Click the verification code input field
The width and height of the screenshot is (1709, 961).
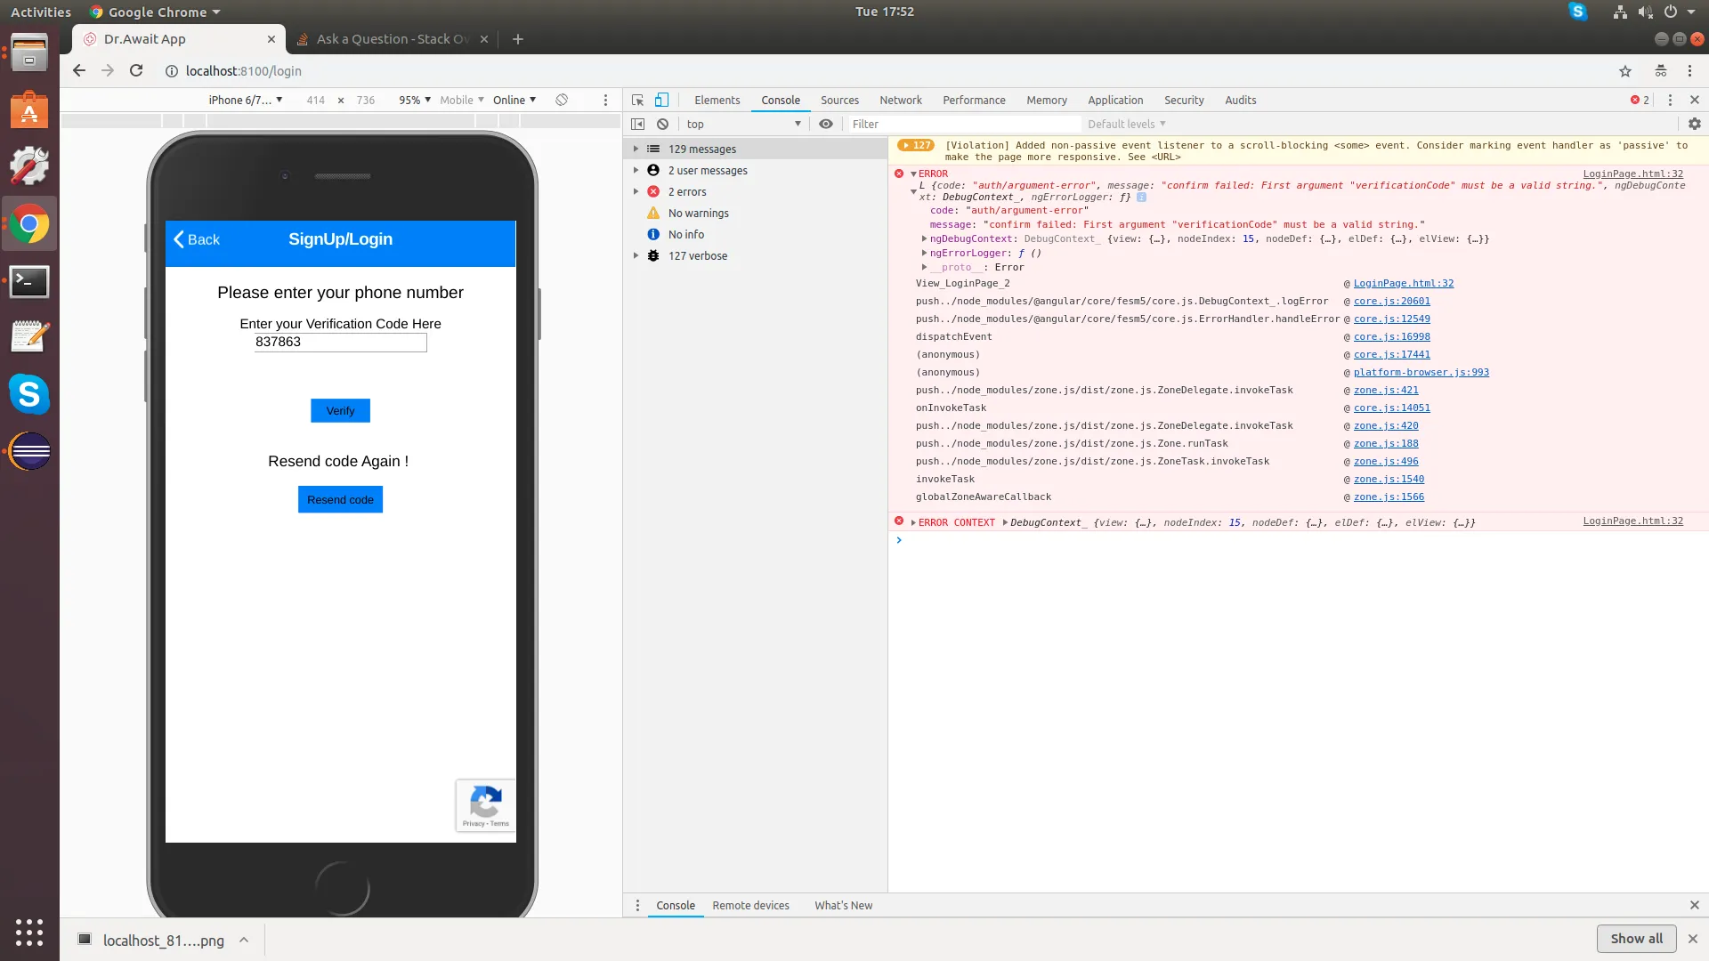coord(340,343)
